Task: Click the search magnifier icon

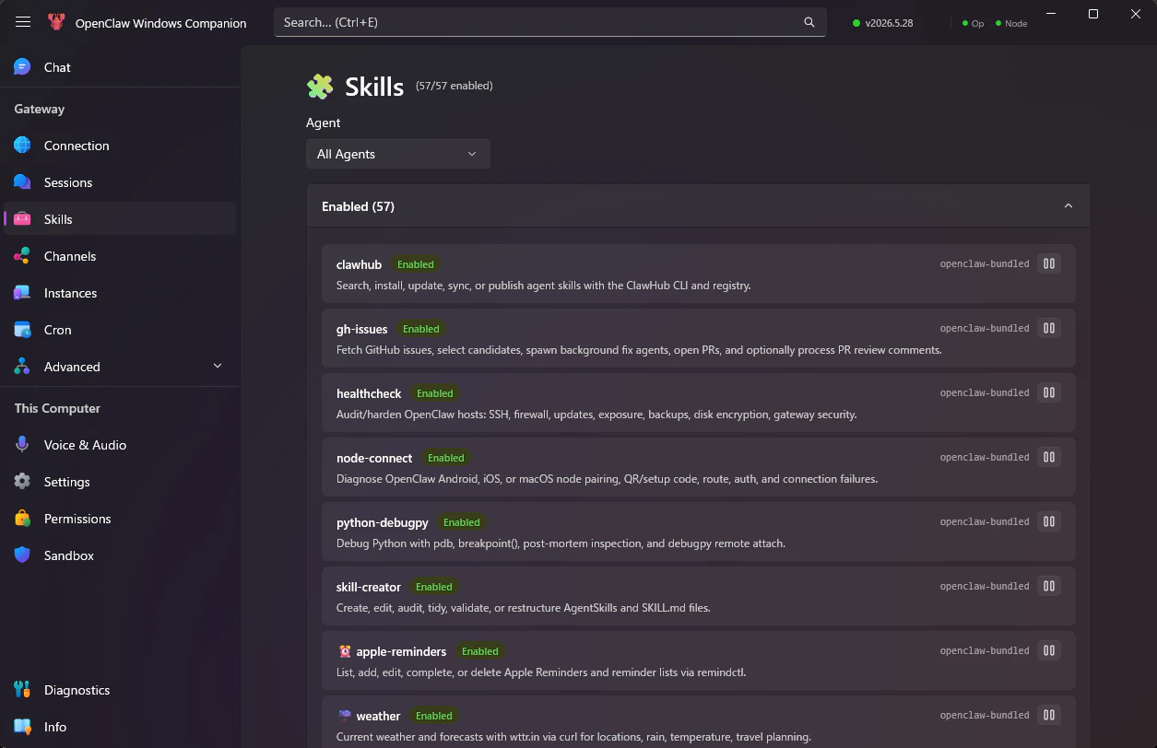Action: pyautogui.click(x=809, y=22)
